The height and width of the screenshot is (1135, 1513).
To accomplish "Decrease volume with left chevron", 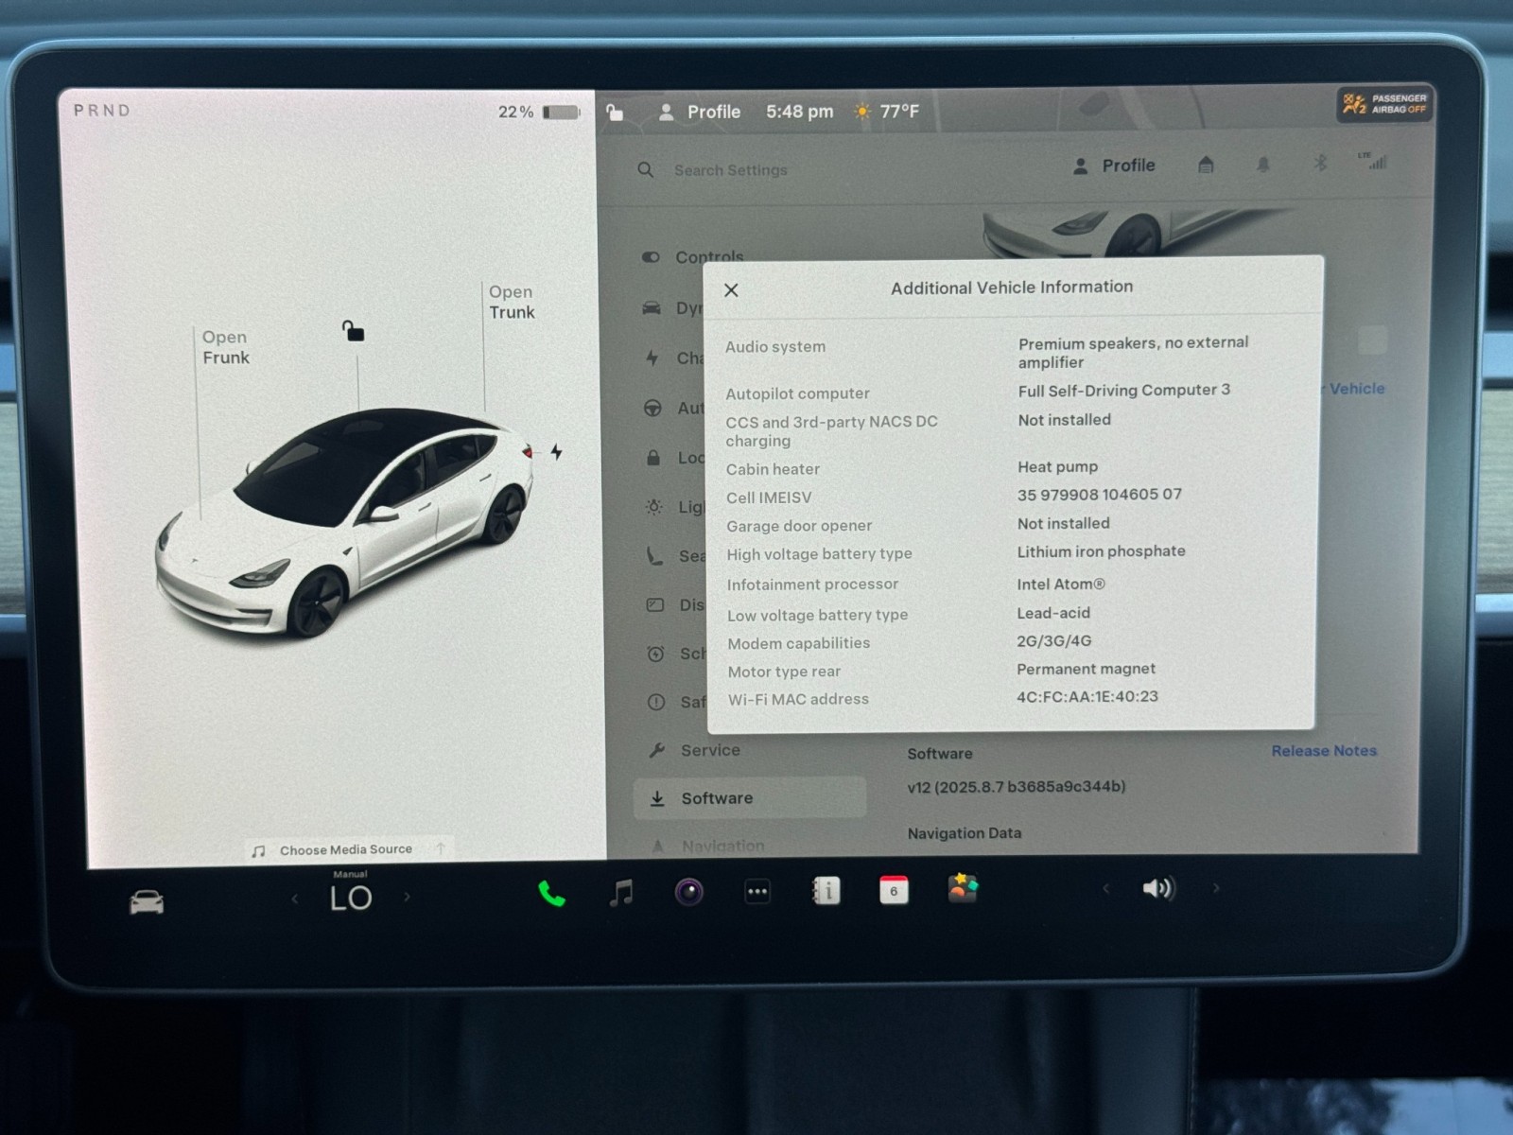I will pyautogui.click(x=1105, y=888).
